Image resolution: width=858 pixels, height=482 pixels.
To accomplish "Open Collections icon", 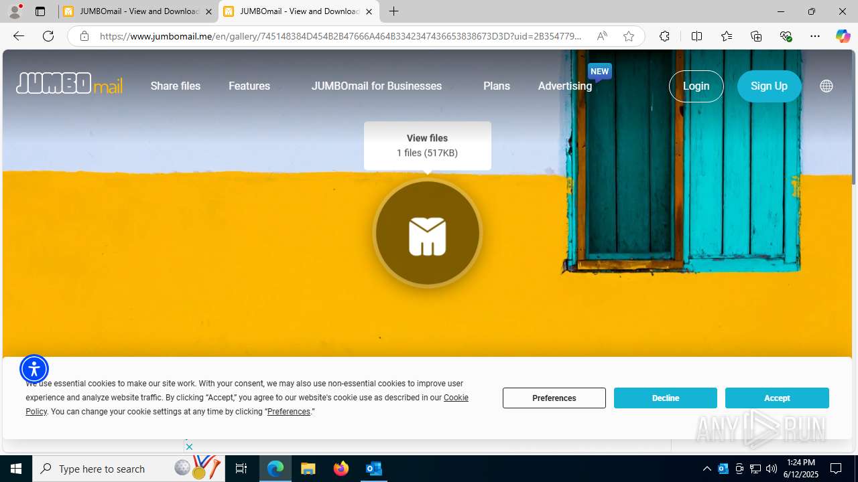I will (x=756, y=36).
